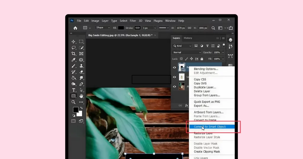The height and width of the screenshot is (159, 303).
Task: Select the Pen tool
Action: pyautogui.click(x=81, y=84)
